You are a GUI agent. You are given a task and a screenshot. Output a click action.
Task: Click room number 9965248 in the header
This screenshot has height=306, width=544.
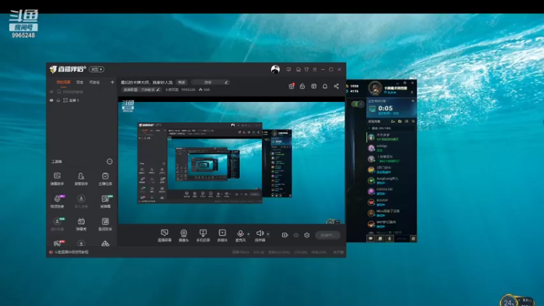point(188,90)
